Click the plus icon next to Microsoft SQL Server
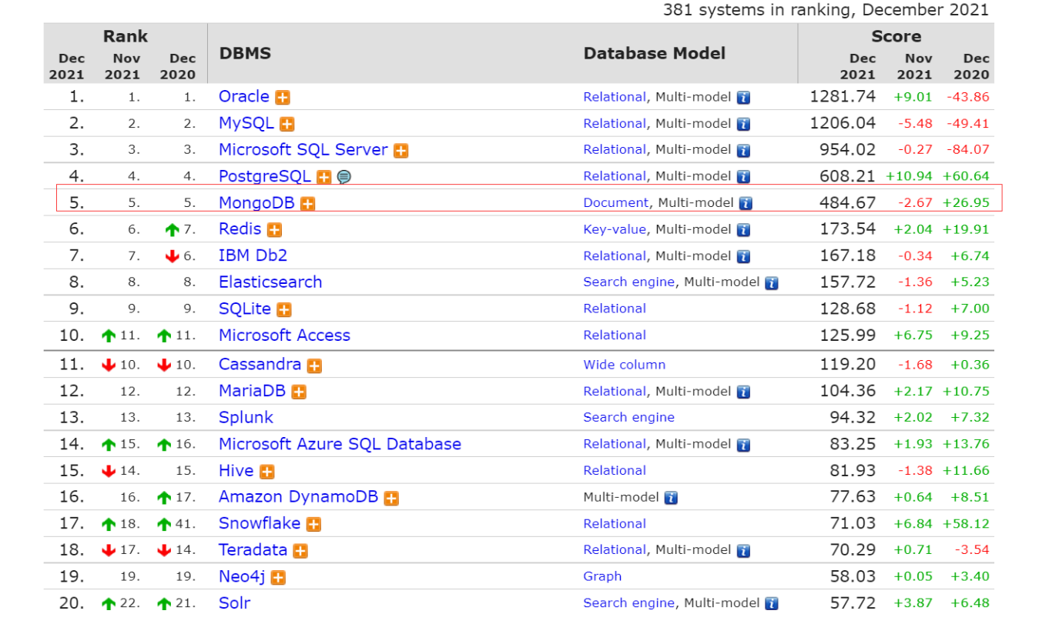1059x644 pixels. tap(400, 151)
